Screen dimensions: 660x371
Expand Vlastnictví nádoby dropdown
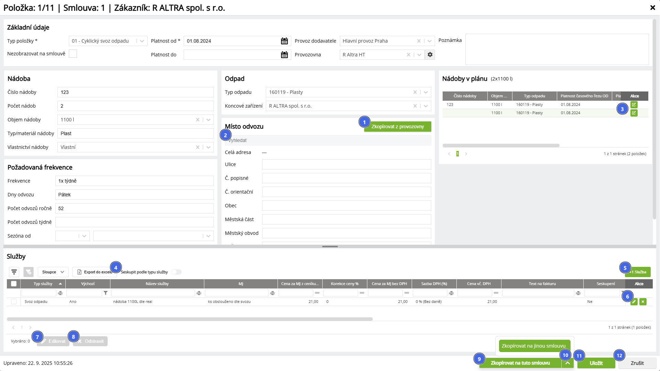[x=208, y=147]
